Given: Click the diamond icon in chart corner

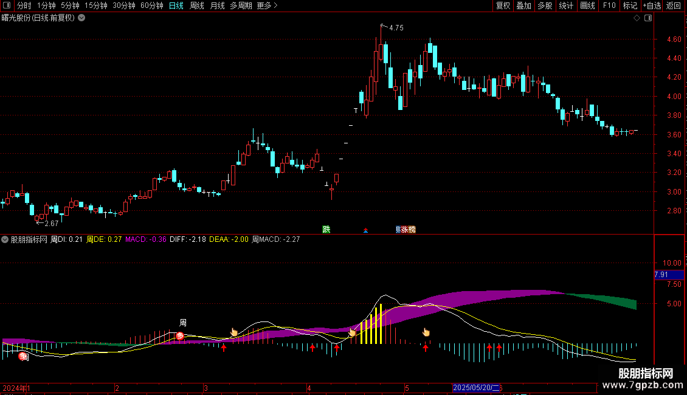Looking at the screenshot, I should point(637,18).
